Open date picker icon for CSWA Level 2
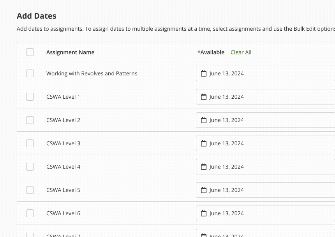This screenshot has width=335, height=237. pyautogui.click(x=204, y=120)
